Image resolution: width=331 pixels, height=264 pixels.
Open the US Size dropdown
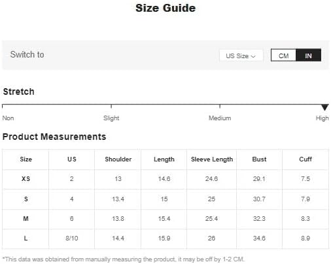coord(241,56)
